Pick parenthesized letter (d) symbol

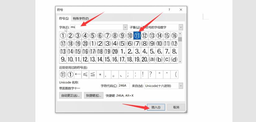tap(174, 59)
